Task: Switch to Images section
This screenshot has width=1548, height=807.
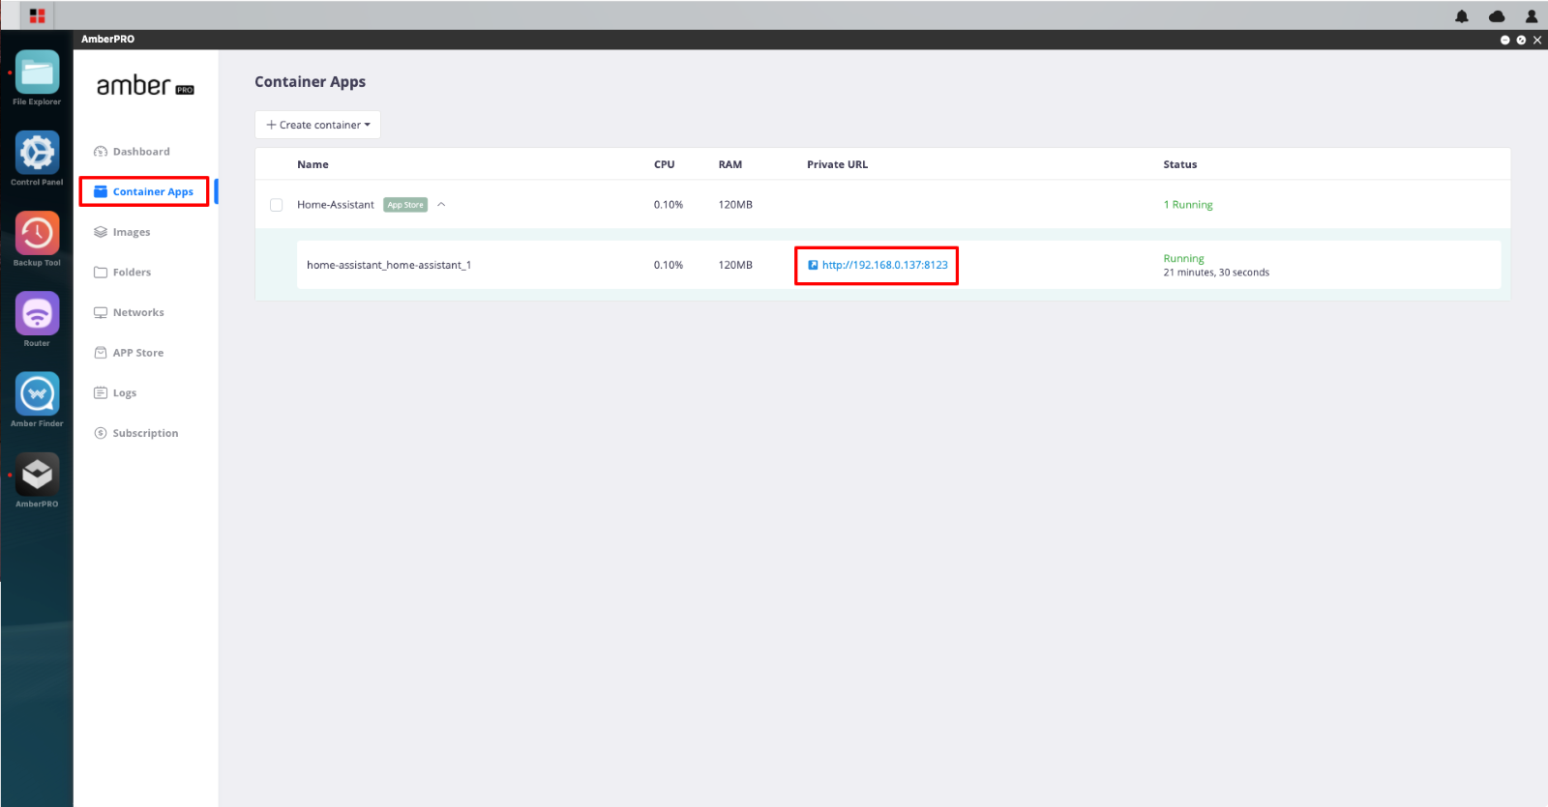Action: [x=132, y=232]
